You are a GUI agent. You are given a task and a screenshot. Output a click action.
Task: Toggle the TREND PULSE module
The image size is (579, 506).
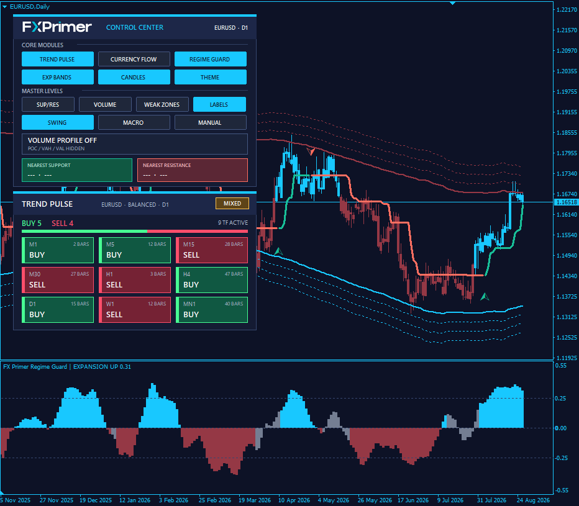coord(58,59)
